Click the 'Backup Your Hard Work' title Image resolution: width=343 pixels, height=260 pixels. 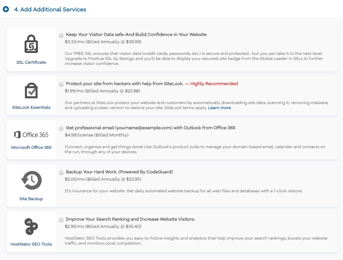pos(119,172)
